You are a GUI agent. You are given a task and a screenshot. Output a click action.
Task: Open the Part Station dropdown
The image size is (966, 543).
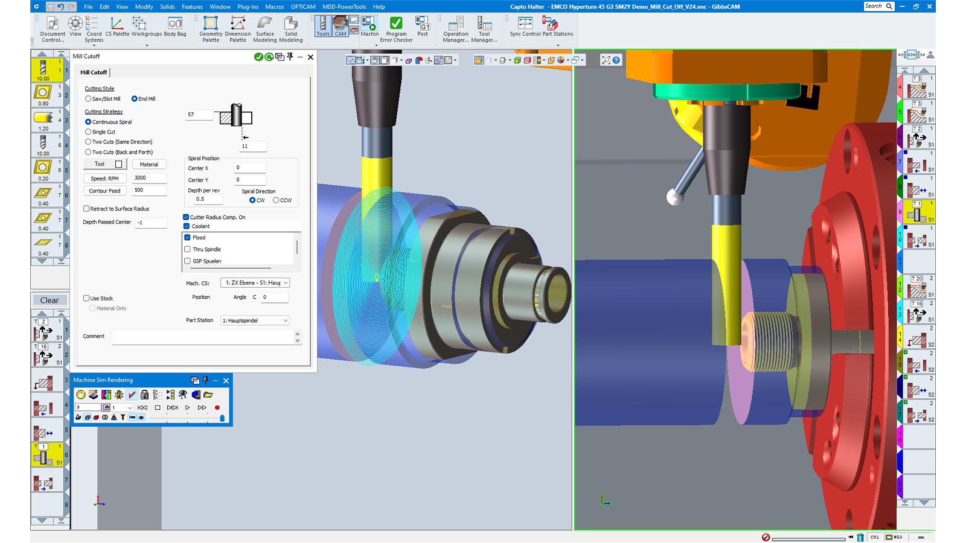click(255, 320)
